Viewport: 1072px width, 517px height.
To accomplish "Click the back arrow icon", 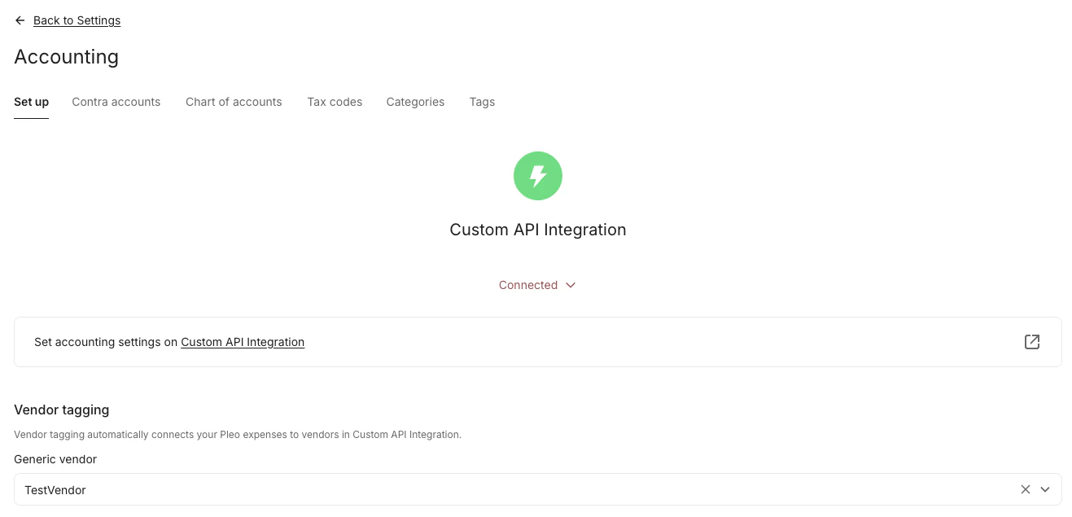I will point(20,20).
